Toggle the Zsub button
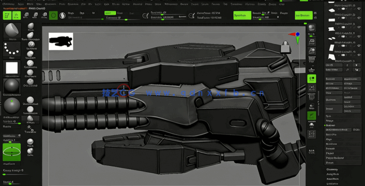The image size is (365, 186). coord(120,13)
